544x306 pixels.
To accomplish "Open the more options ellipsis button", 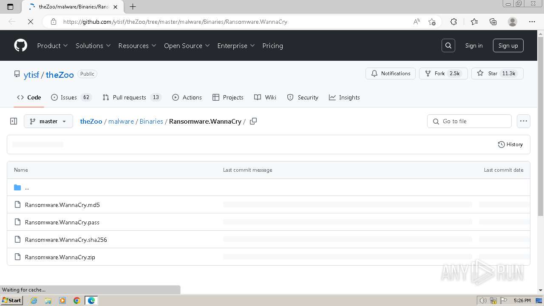I will [x=524, y=121].
